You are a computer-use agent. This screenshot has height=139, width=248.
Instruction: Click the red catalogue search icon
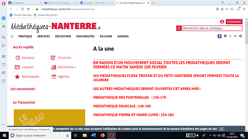tap(179, 28)
